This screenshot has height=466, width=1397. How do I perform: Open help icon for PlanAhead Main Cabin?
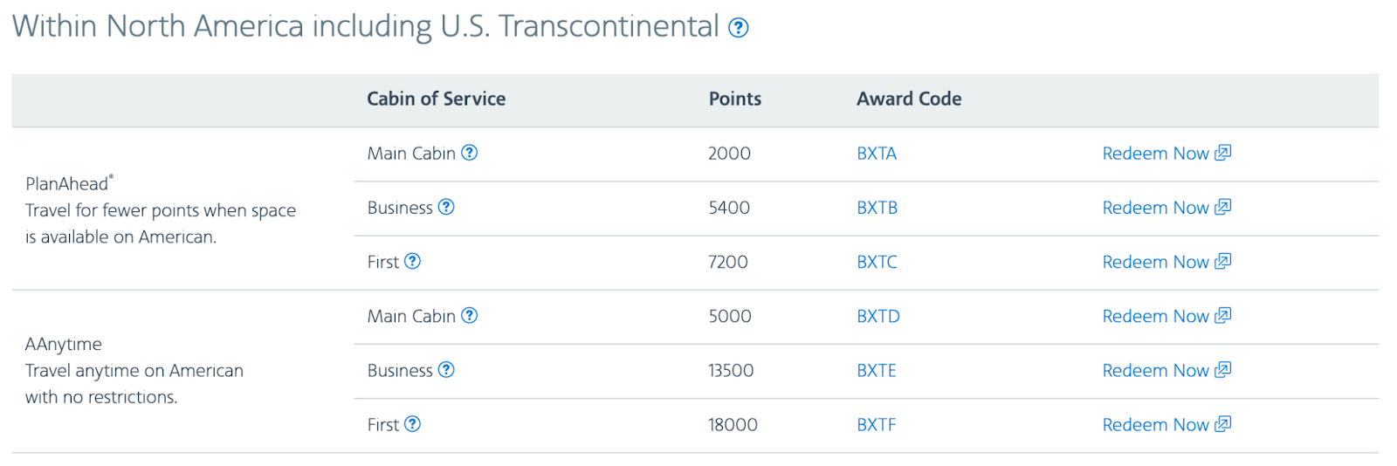click(x=470, y=153)
